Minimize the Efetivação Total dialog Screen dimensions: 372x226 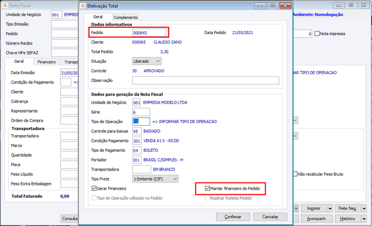tap(260, 5)
